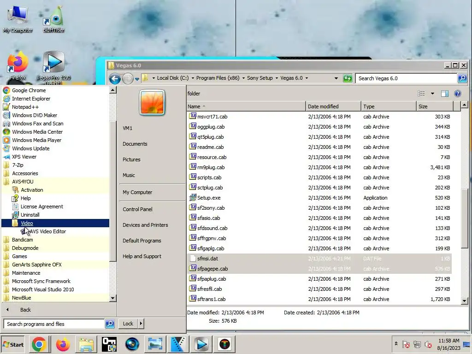Click Back in the programs list
The width and height of the screenshot is (472, 354).
[26, 310]
